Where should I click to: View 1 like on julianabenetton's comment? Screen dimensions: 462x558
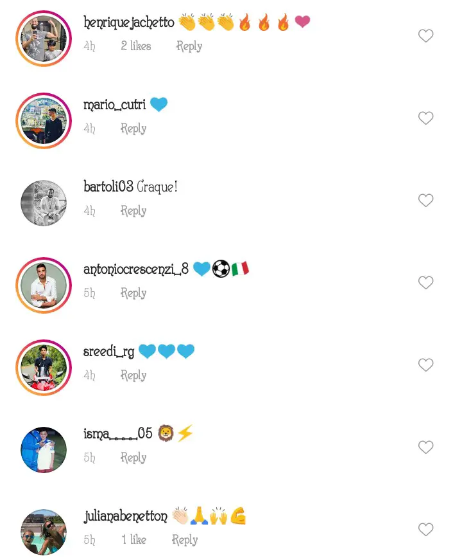[134, 539]
